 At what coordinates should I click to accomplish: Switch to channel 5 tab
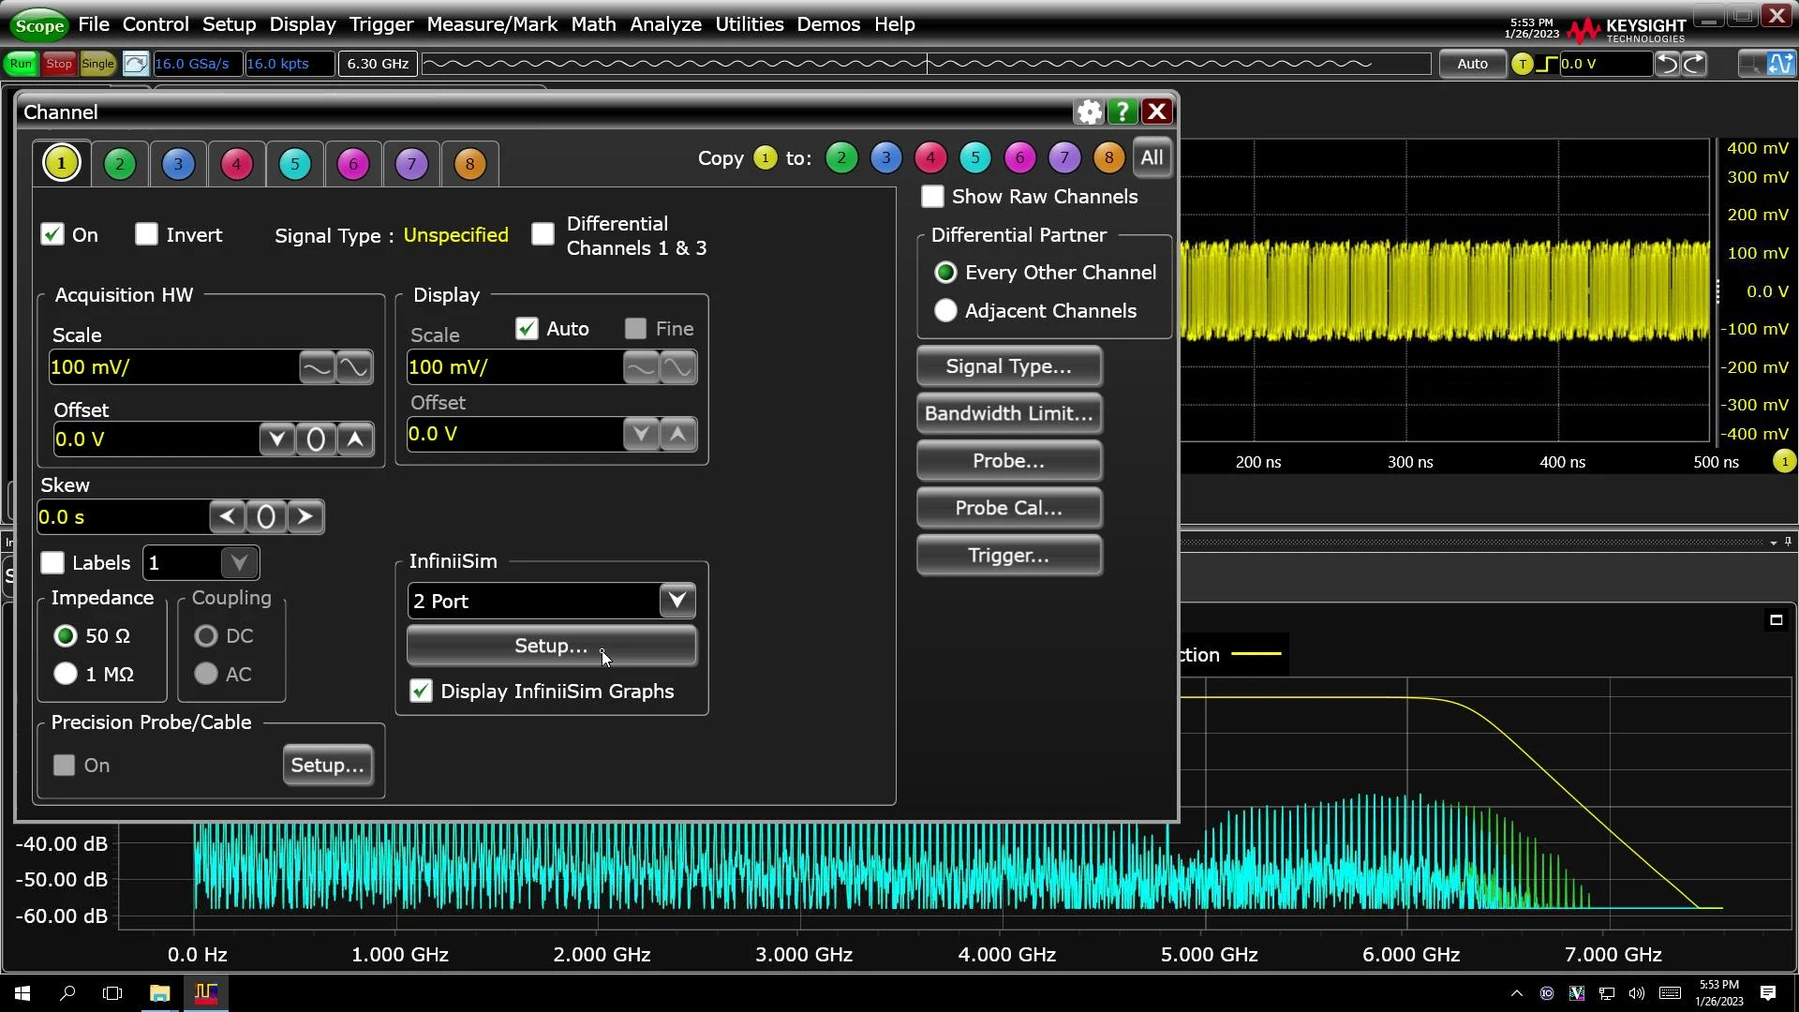[294, 164]
